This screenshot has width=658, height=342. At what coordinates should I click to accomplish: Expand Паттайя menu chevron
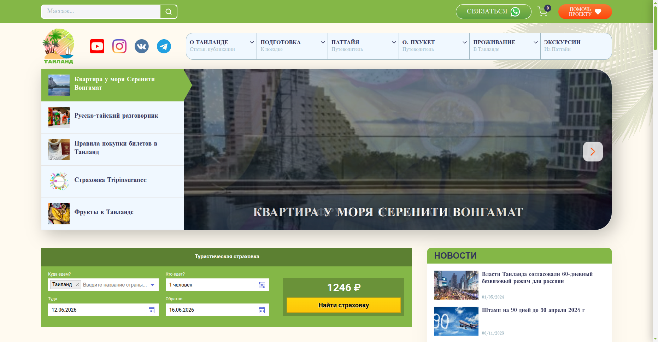[x=394, y=42]
